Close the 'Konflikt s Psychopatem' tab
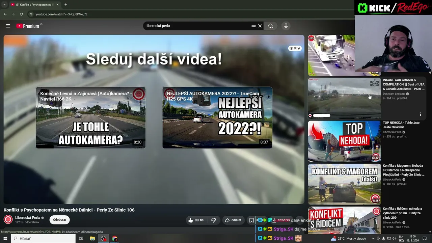Viewport: 432px width, 243px height. pyautogui.click(x=57, y=5)
